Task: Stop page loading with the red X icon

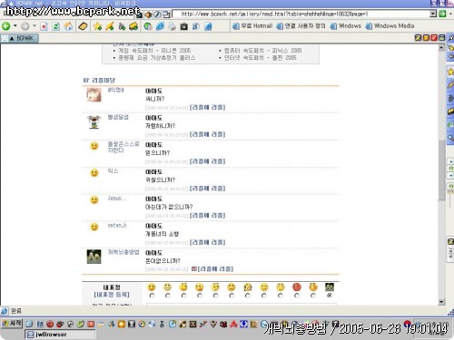Action: pos(44,26)
